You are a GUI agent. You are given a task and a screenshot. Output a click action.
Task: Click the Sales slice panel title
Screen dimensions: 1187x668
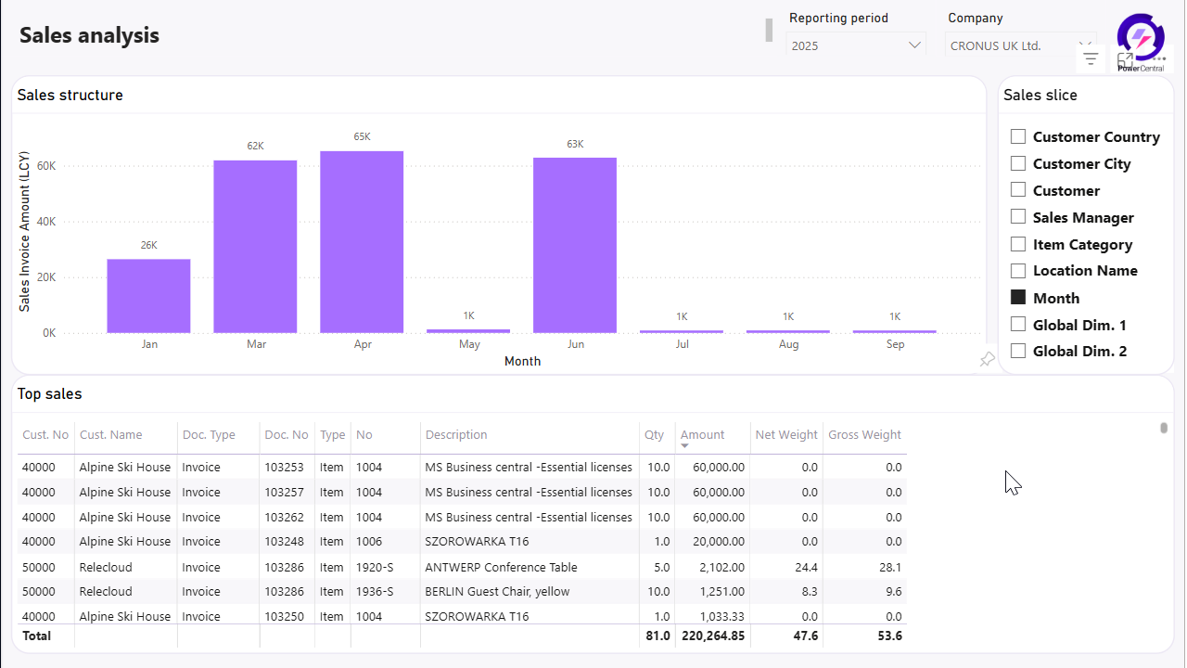click(1040, 95)
